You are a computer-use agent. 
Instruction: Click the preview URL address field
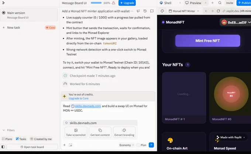(x=237, y=11)
